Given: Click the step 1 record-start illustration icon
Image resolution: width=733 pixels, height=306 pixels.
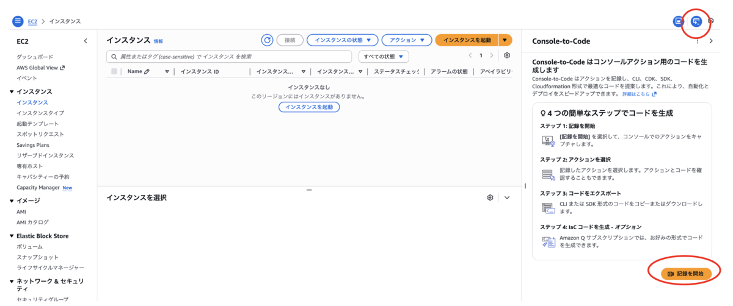Looking at the screenshot, I should pos(548,141).
